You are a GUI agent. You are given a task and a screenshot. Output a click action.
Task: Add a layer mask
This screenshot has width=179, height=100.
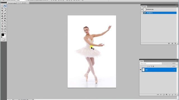(x=164, y=94)
